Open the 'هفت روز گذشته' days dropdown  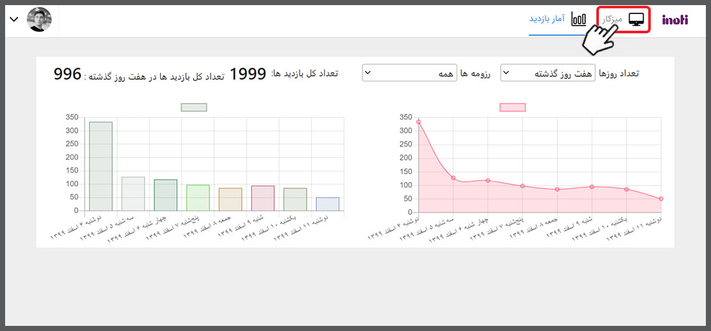548,73
